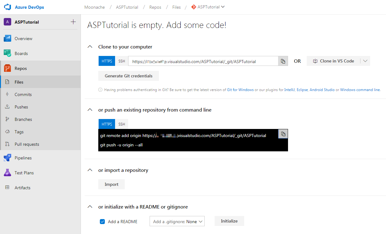
Task: Click the Azure DevOps logo icon
Action: [7, 7]
